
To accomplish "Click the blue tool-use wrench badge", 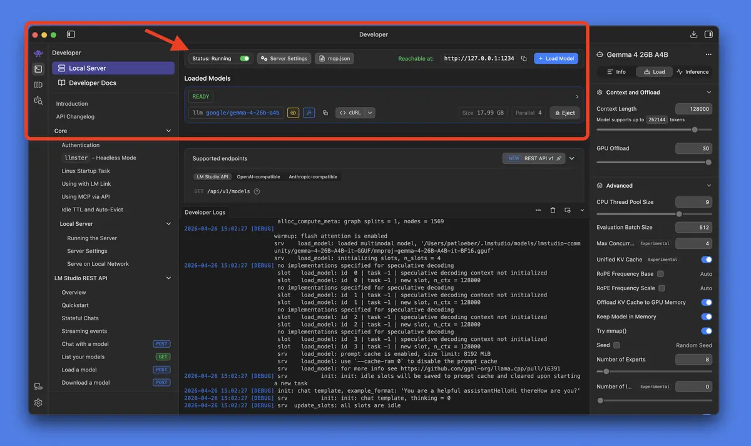I will (309, 113).
